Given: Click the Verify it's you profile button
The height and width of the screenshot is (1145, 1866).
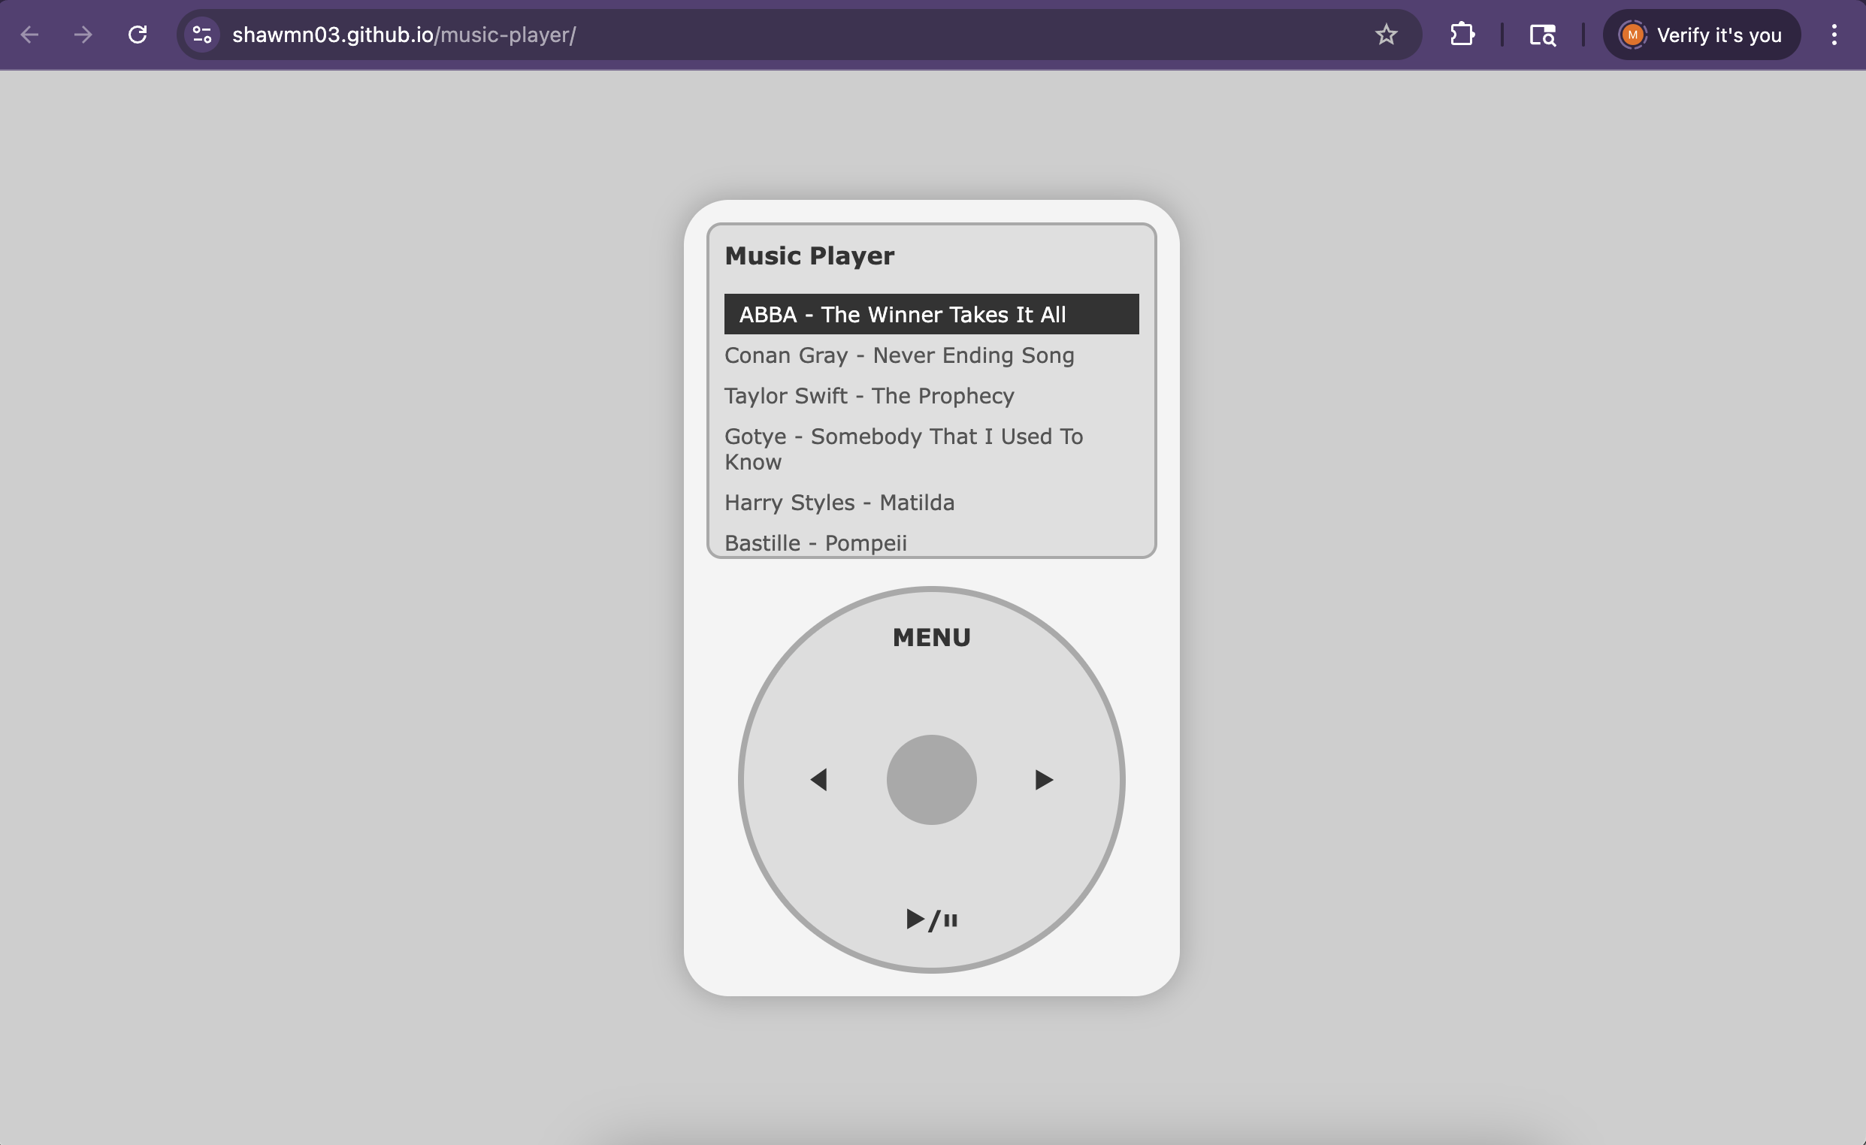Looking at the screenshot, I should (x=1701, y=35).
